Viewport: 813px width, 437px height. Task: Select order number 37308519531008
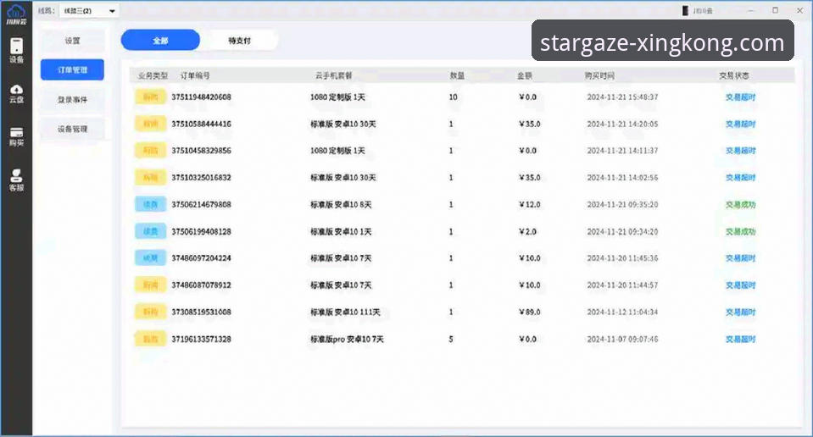click(201, 312)
